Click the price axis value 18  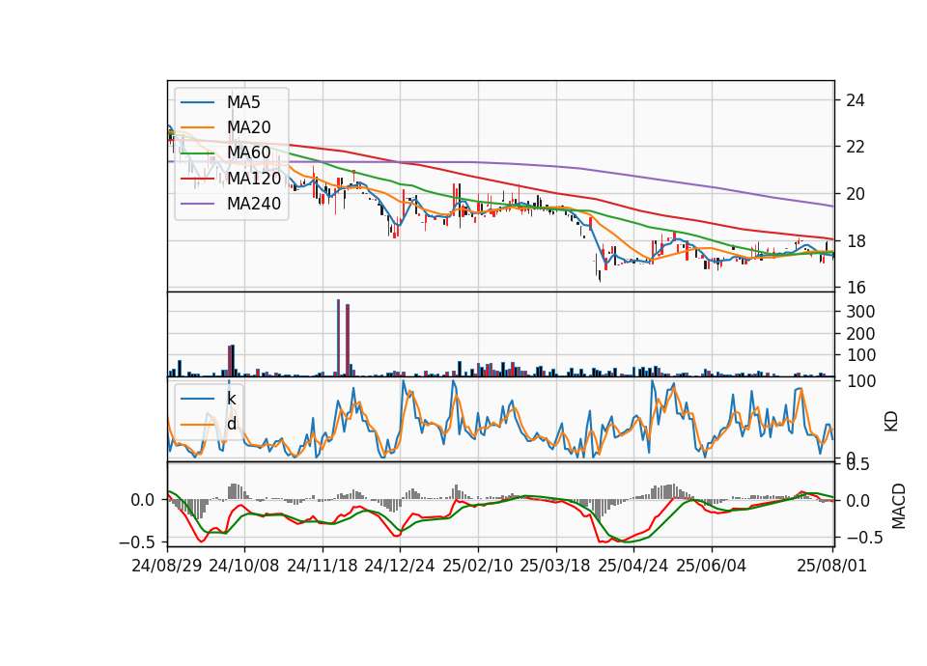click(855, 241)
